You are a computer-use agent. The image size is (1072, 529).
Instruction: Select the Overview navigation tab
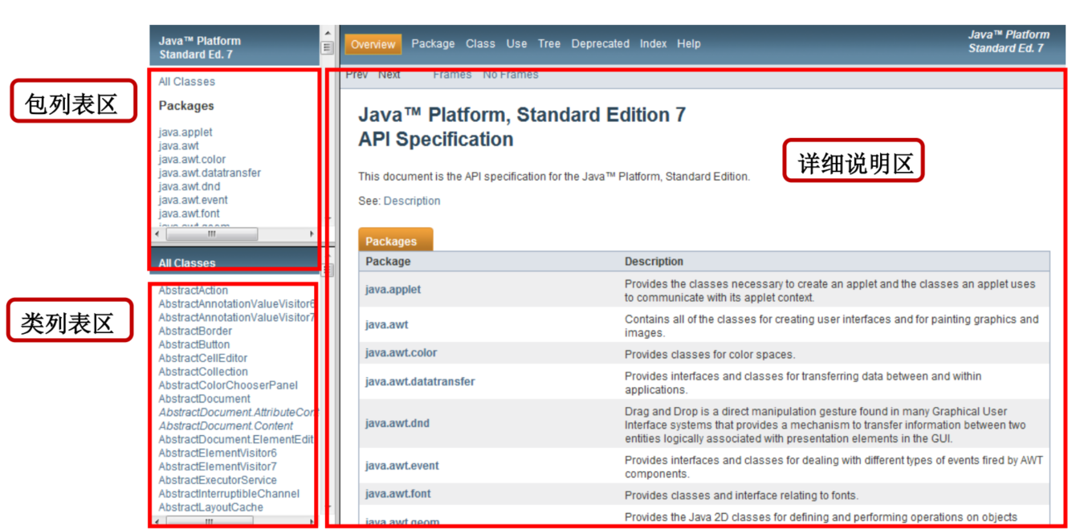pyautogui.click(x=373, y=44)
